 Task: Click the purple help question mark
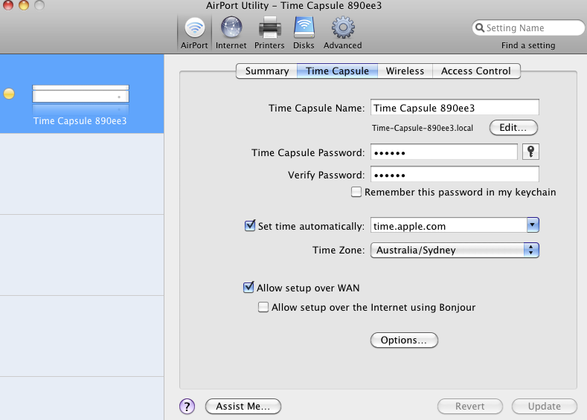coord(187,406)
